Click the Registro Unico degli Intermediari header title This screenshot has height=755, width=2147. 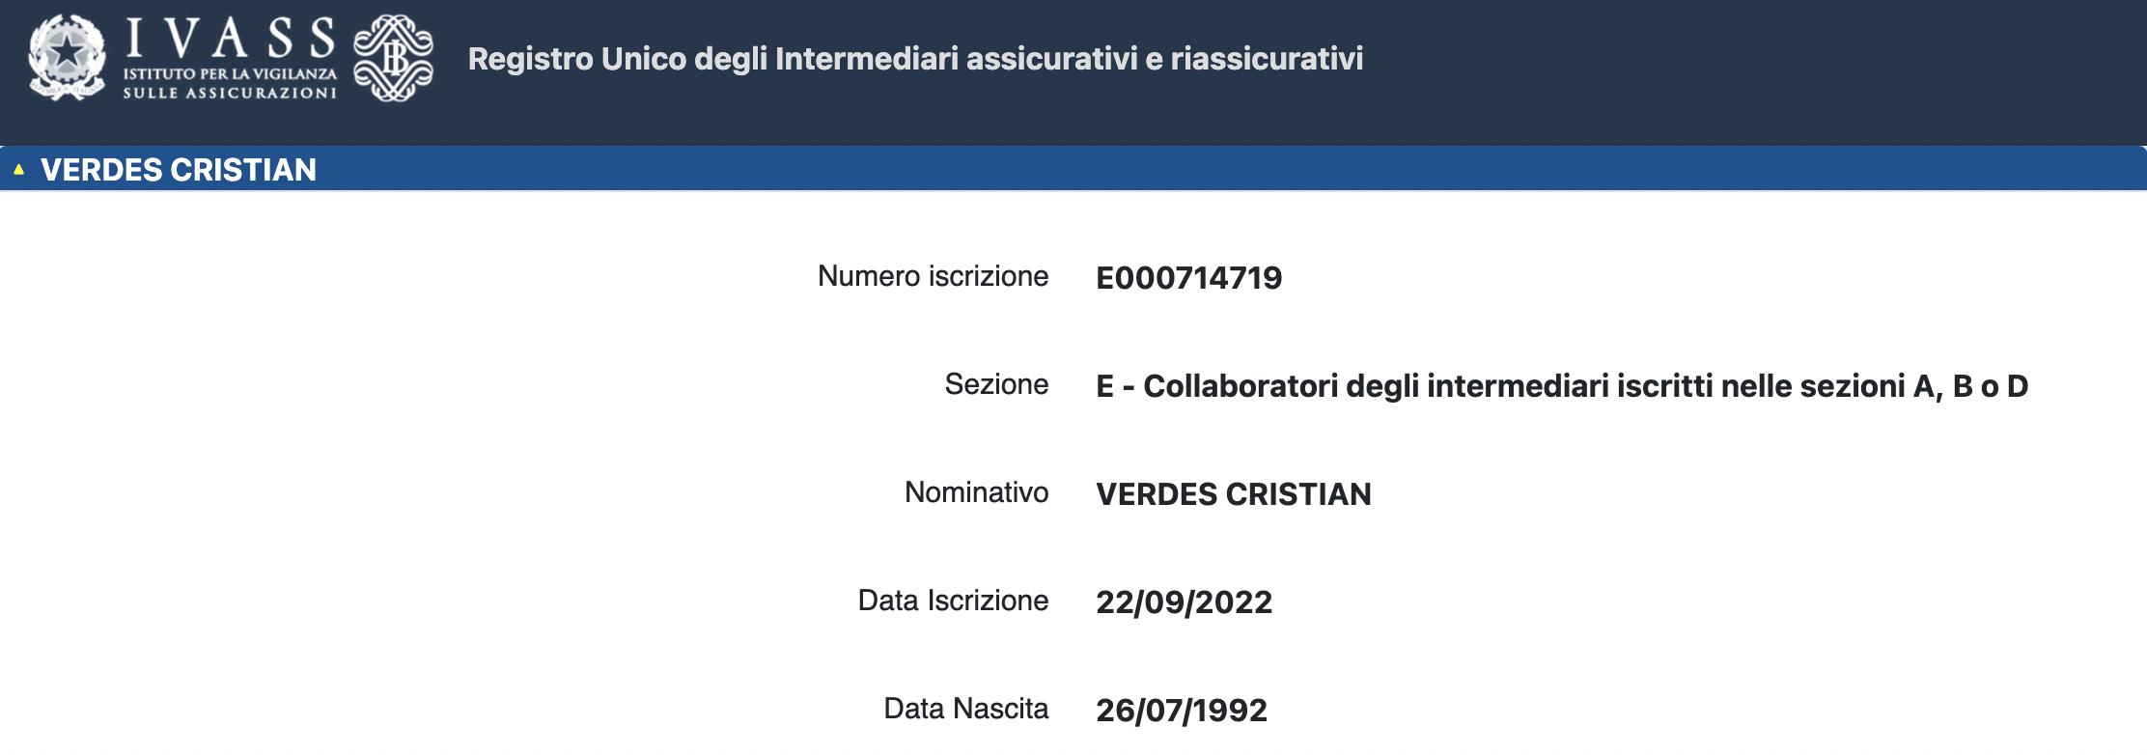pyautogui.click(x=915, y=59)
